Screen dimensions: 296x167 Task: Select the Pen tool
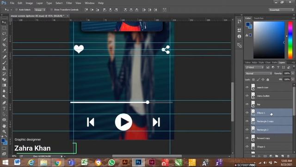[4, 103]
